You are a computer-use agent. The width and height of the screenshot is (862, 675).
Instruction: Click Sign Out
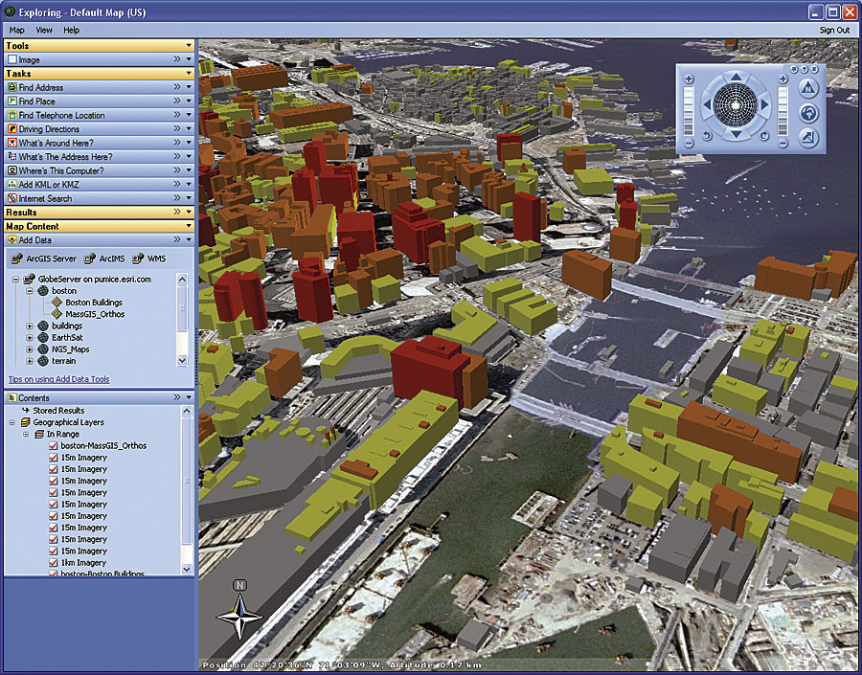pyautogui.click(x=834, y=31)
